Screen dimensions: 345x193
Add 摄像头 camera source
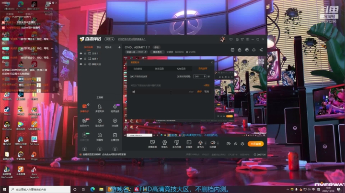pos(164,144)
